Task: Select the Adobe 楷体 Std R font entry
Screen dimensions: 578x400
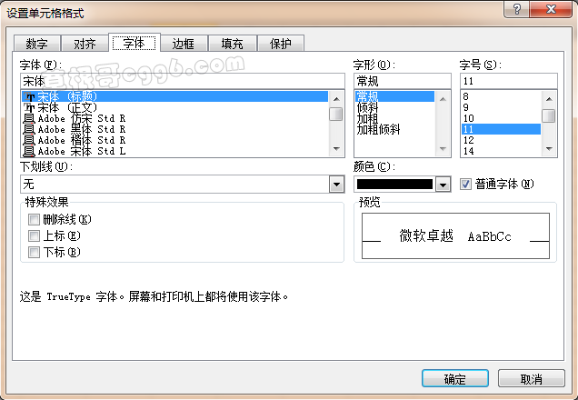Action: (81, 140)
